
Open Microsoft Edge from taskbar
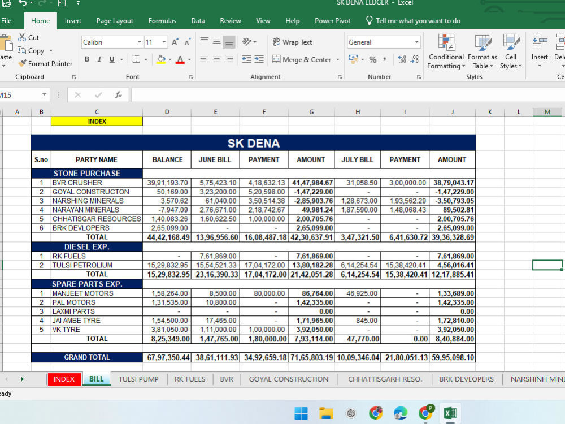click(401, 413)
